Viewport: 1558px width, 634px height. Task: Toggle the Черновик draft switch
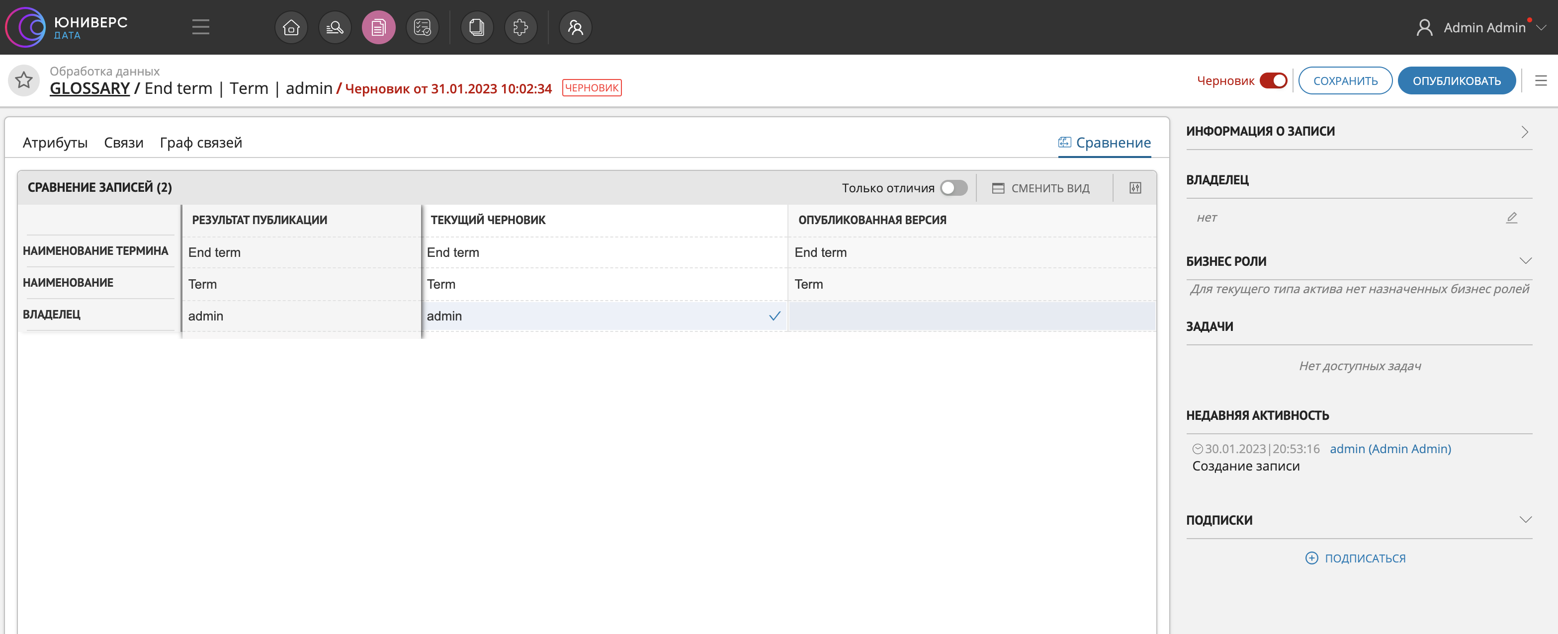(x=1273, y=80)
